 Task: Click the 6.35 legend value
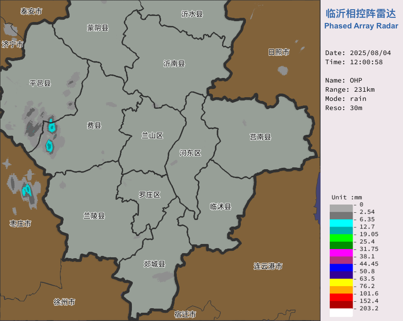(367, 219)
